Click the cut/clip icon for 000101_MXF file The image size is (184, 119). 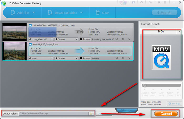pos(117,58)
